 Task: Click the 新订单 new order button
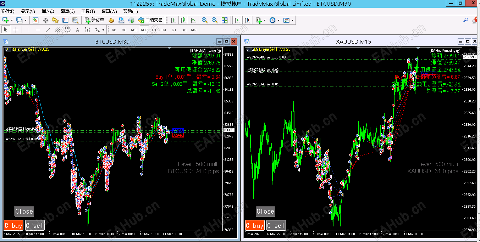(x=95, y=20)
